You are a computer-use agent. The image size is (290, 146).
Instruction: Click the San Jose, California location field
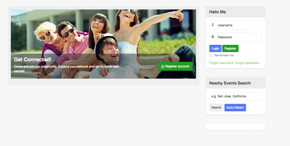pos(235,96)
